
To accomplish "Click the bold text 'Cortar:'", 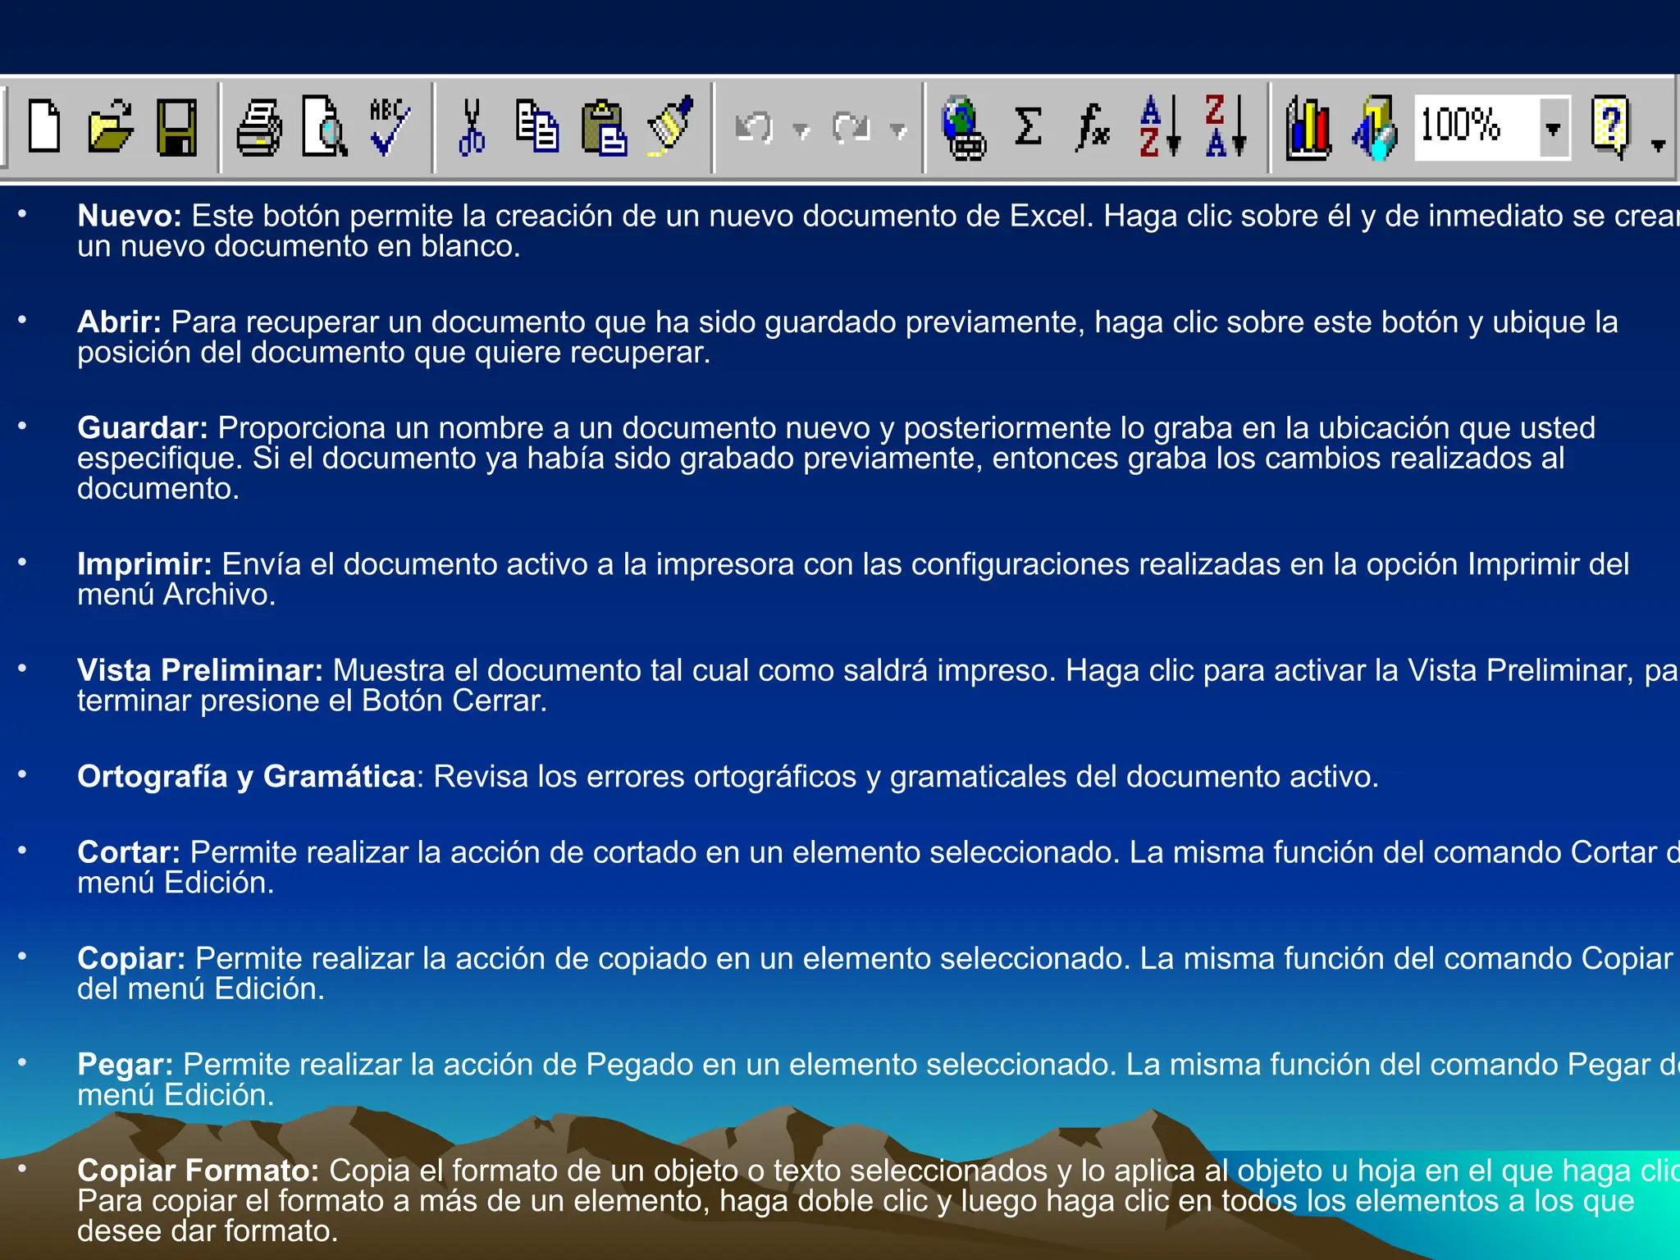I will (x=129, y=852).
